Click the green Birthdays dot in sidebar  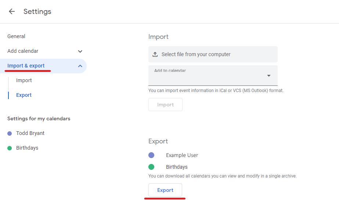(x=10, y=148)
